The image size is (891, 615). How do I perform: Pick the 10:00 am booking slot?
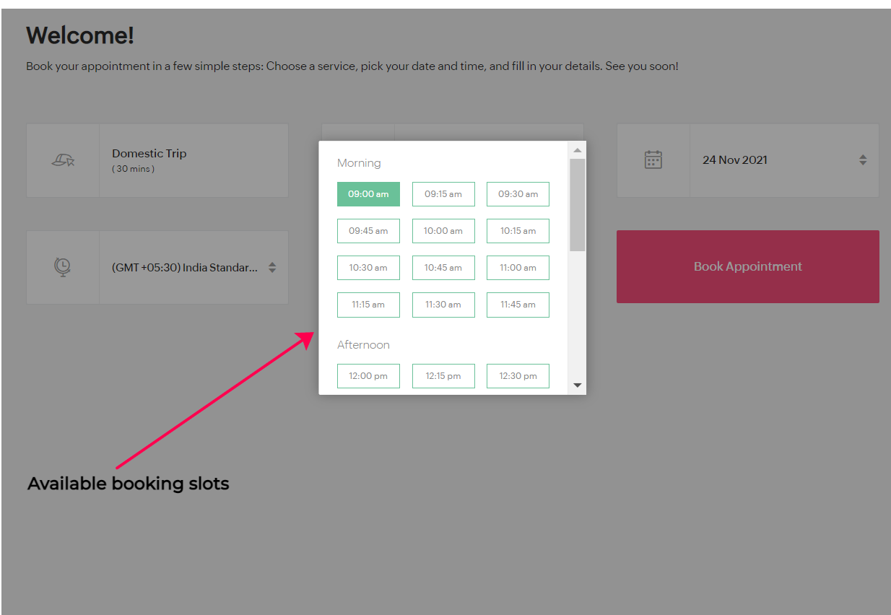click(443, 231)
